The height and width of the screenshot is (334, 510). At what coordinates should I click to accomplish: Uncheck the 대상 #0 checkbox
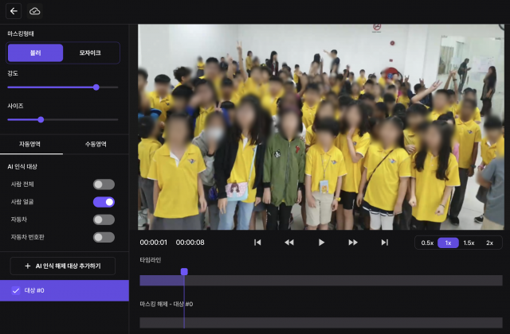pos(16,290)
